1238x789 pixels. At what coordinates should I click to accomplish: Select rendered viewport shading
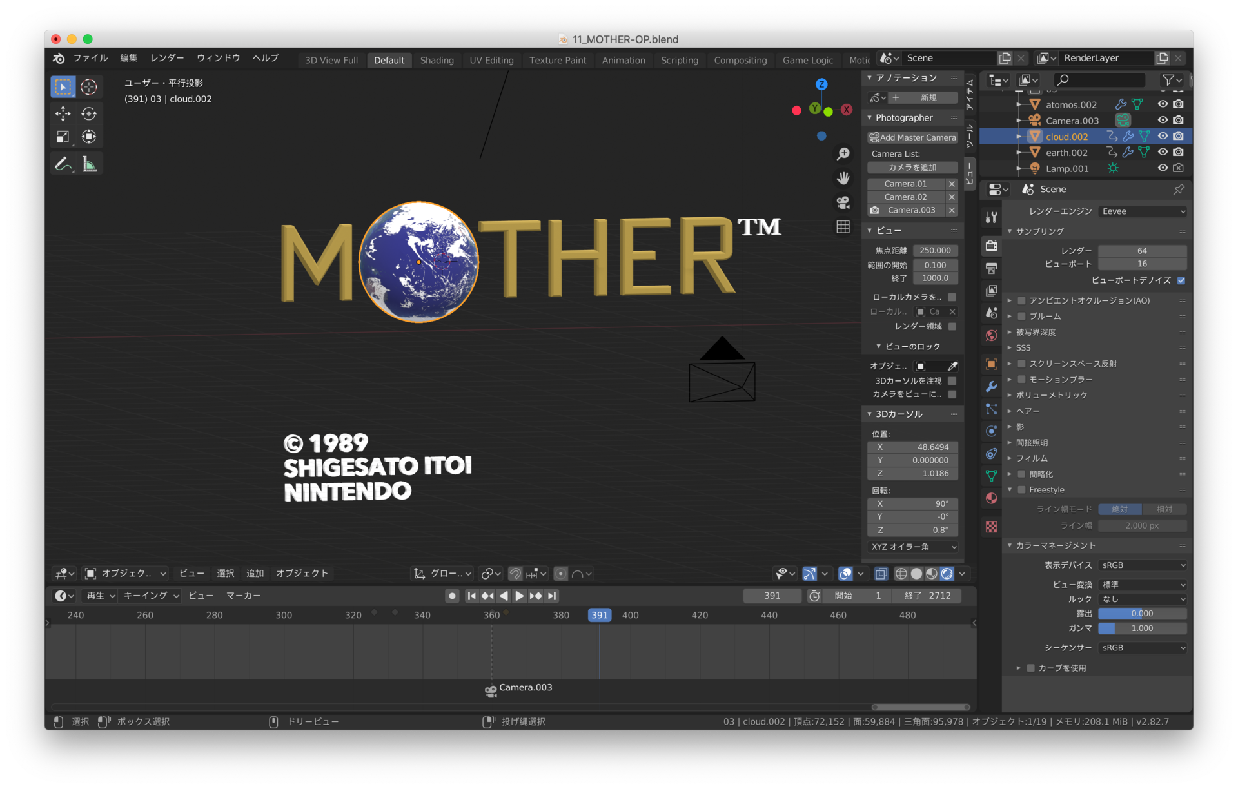947,574
